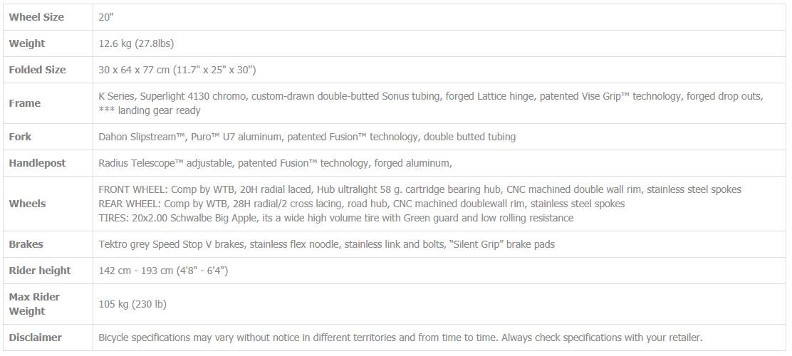Click the Weight row label

pyautogui.click(x=27, y=43)
